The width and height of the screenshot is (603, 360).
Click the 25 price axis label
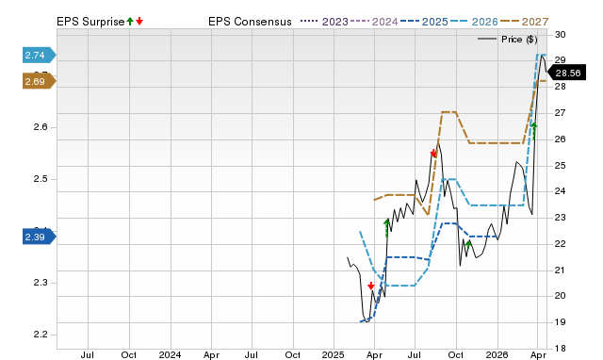click(x=560, y=165)
